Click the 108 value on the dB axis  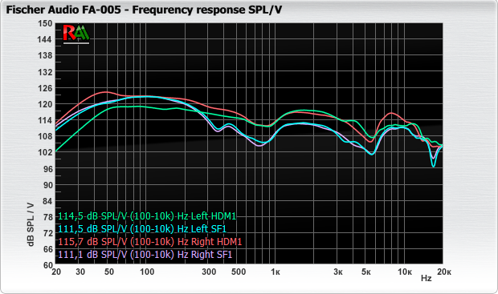pos(45,136)
